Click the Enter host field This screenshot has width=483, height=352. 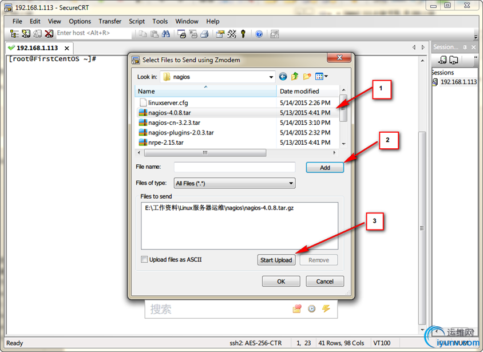(x=94, y=33)
